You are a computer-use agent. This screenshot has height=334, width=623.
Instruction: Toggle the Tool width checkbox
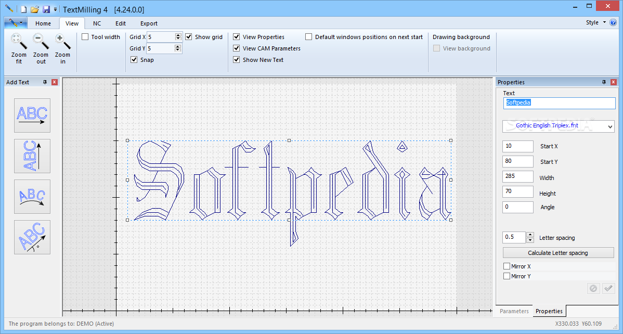pyautogui.click(x=85, y=37)
